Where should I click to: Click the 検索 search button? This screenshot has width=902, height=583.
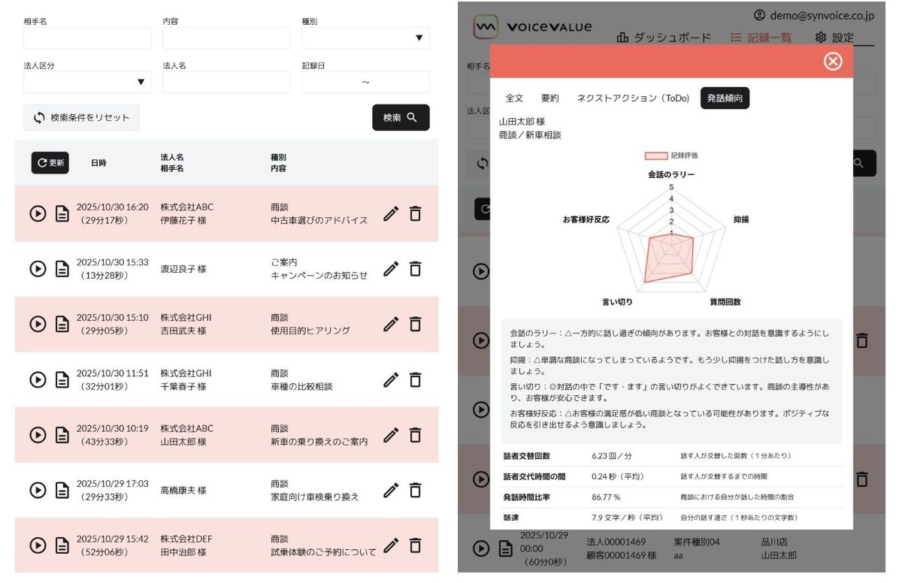coord(401,118)
